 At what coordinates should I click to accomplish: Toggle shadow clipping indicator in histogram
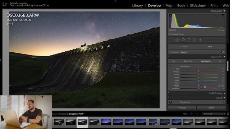click(170, 15)
